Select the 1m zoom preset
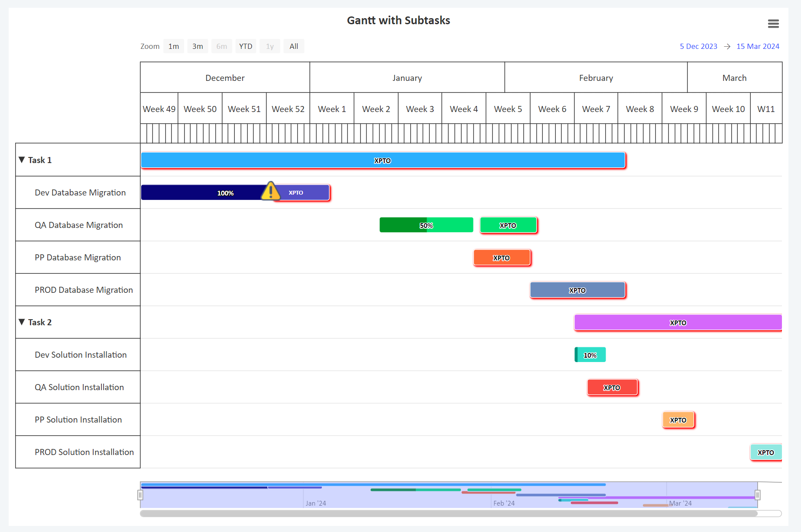Viewport: 801px width, 532px height. tap(173, 46)
